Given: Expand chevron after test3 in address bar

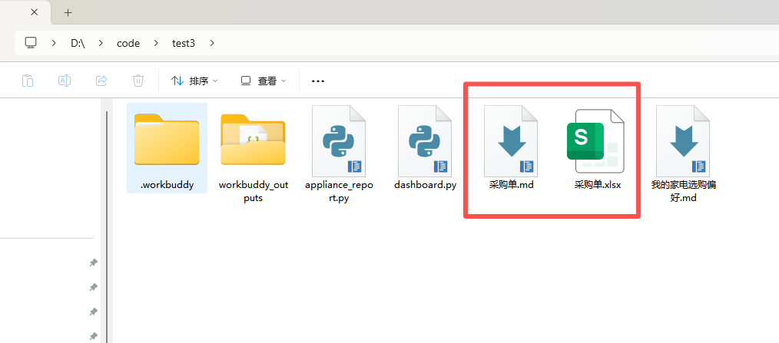Looking at the screenshot, I should (x=212, y=43).
